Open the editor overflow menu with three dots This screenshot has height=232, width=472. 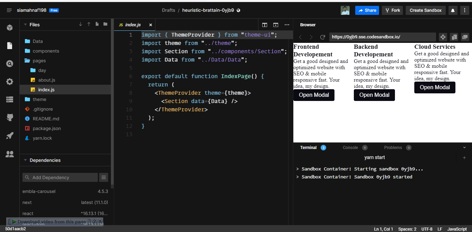click(x=287, y=25)
